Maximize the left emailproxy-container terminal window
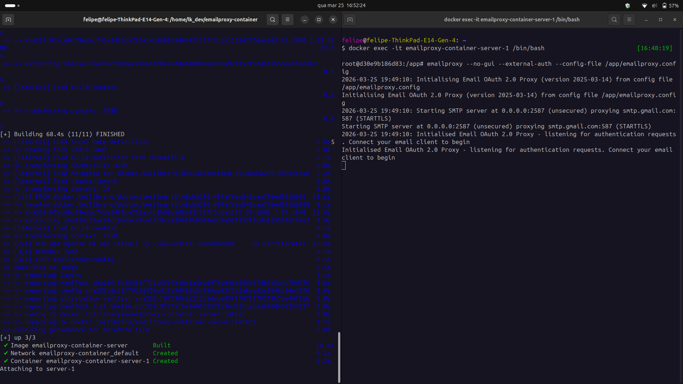The width and height of the screenshot is (683, 384). point(319,20)
